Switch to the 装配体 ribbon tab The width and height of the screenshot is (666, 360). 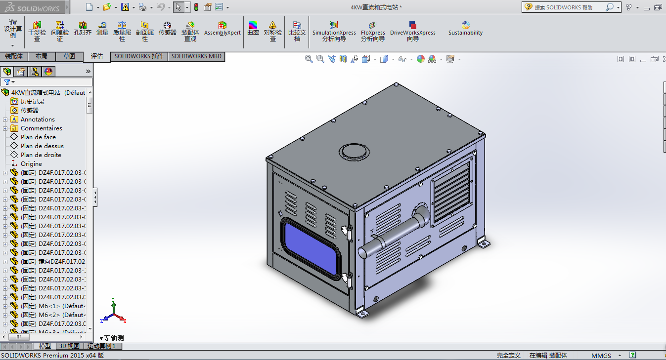click(x=14, y=56)
